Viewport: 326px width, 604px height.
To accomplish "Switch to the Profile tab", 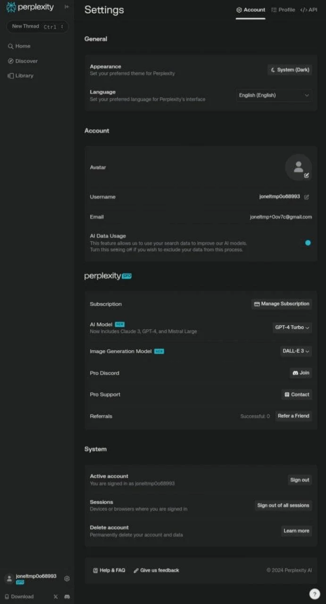I will coord(283,10).
